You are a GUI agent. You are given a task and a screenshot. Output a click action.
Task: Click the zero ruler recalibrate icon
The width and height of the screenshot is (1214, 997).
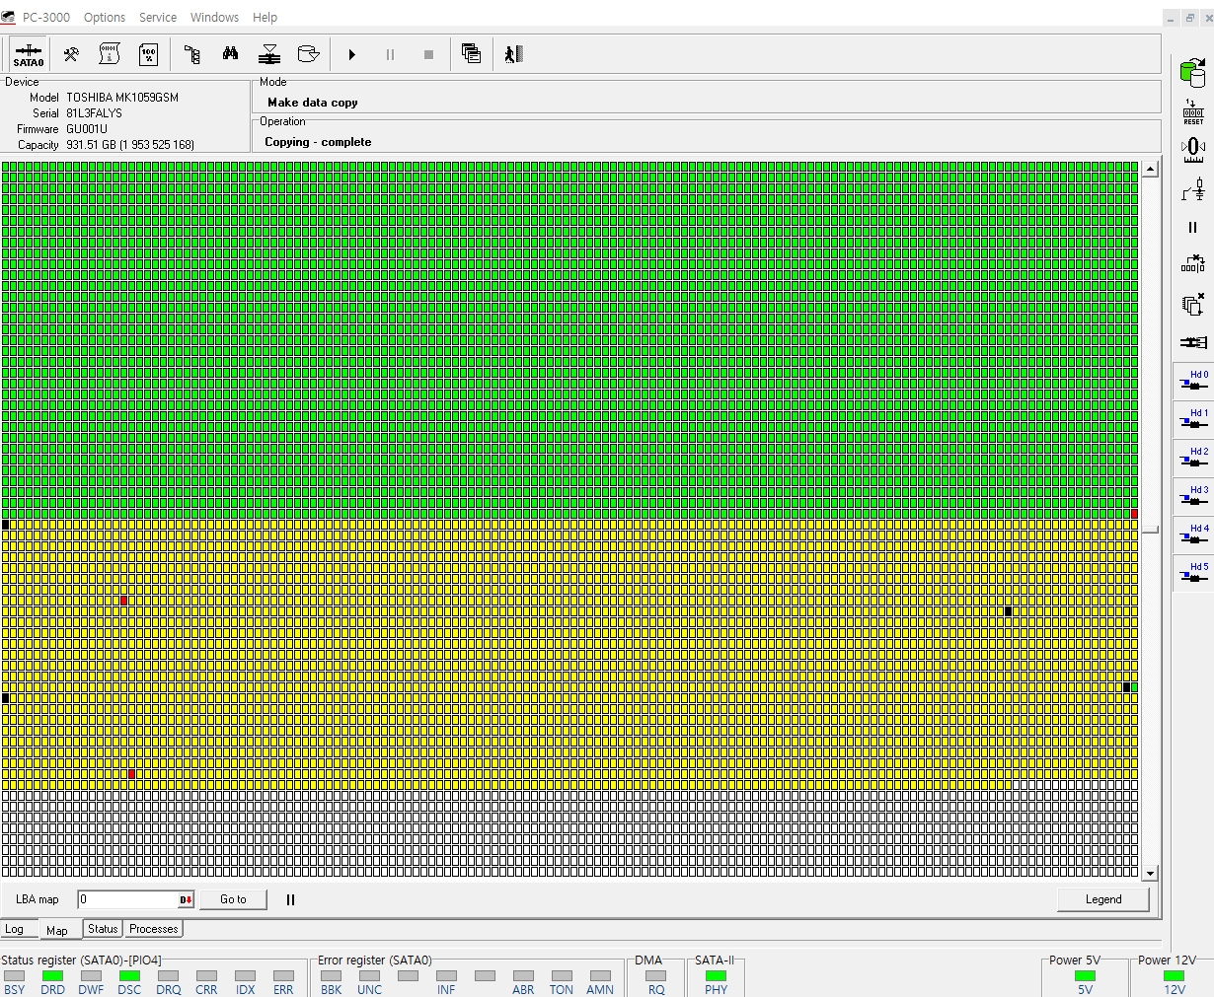pos(1193,150)
